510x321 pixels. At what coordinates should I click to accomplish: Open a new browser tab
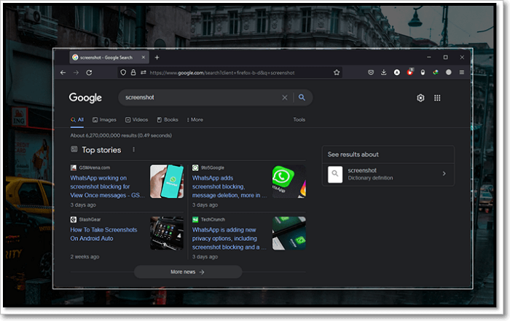[157, 58]
